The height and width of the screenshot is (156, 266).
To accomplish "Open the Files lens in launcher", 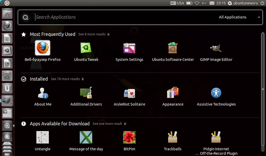I will click(x=7, y=137).
